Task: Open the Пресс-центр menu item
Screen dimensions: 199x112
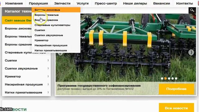Action: tap(106, 3)
